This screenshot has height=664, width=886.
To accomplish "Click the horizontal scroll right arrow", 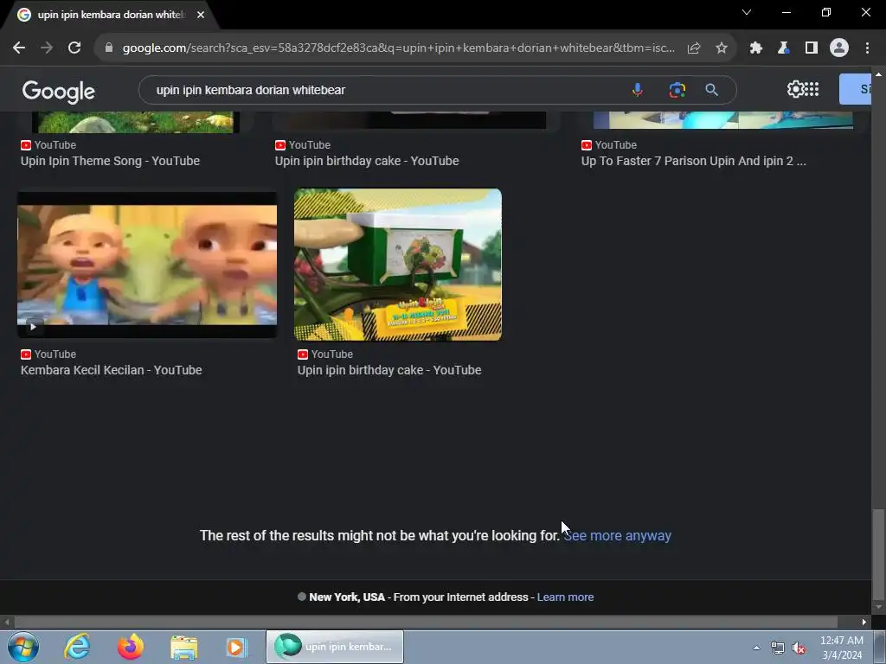I will tap(864, 622).
